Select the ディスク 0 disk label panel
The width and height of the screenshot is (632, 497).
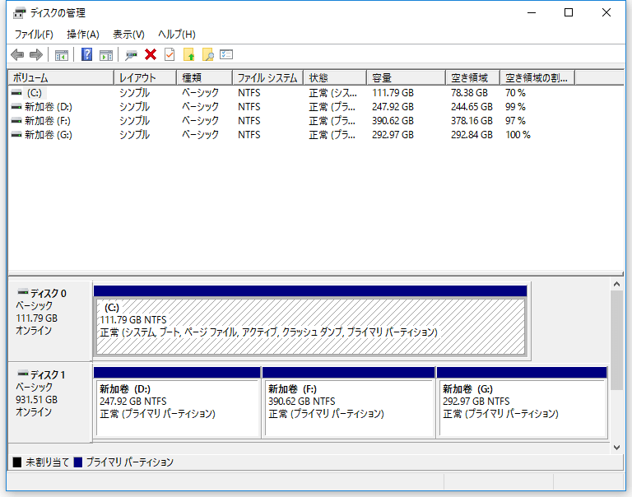pyautogui.click(x=50, y=321)
